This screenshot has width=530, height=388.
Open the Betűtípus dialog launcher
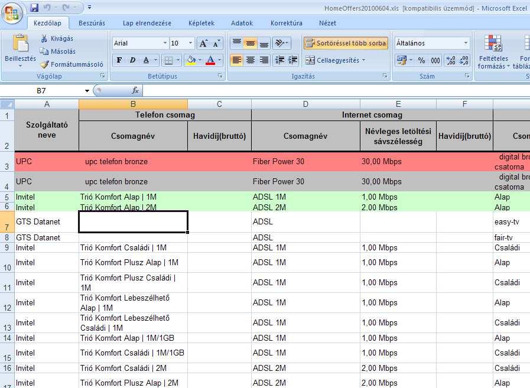220,76
